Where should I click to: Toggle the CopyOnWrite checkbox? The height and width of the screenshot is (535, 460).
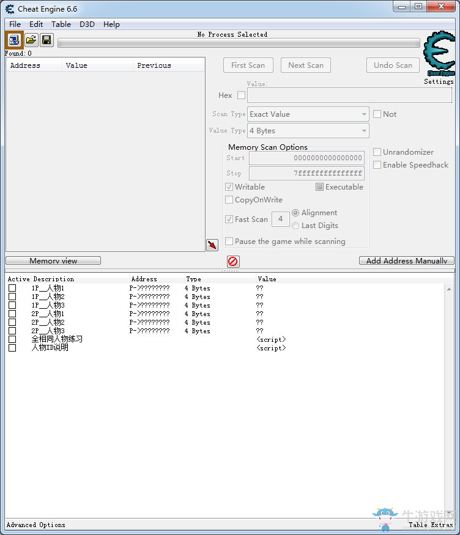coord(229,199)
